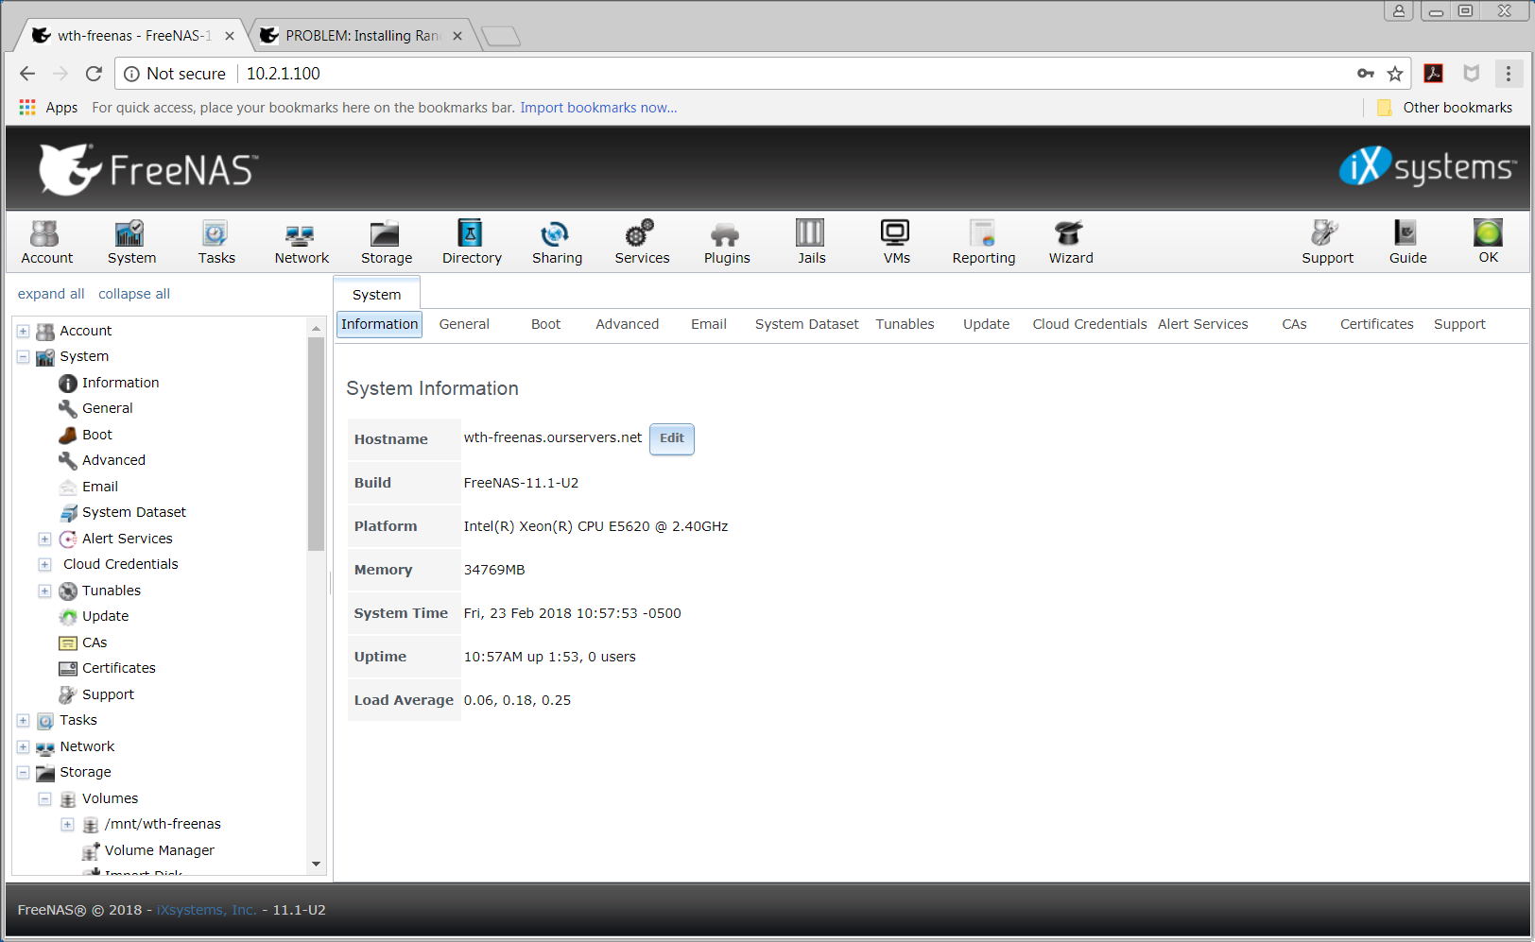Open the Jails toolbar icon
1535x942 pixels.
tap(811, 242)
